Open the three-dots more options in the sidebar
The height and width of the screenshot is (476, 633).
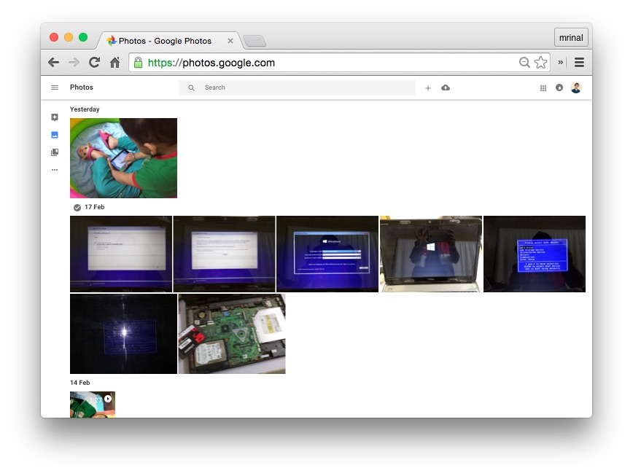55,170
